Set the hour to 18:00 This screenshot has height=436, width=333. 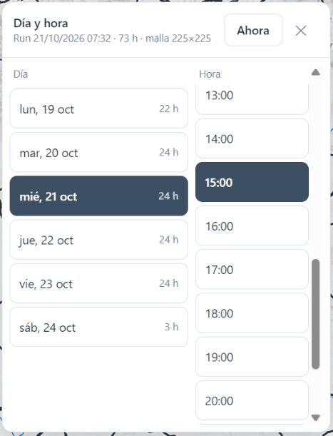click(252, 313)
